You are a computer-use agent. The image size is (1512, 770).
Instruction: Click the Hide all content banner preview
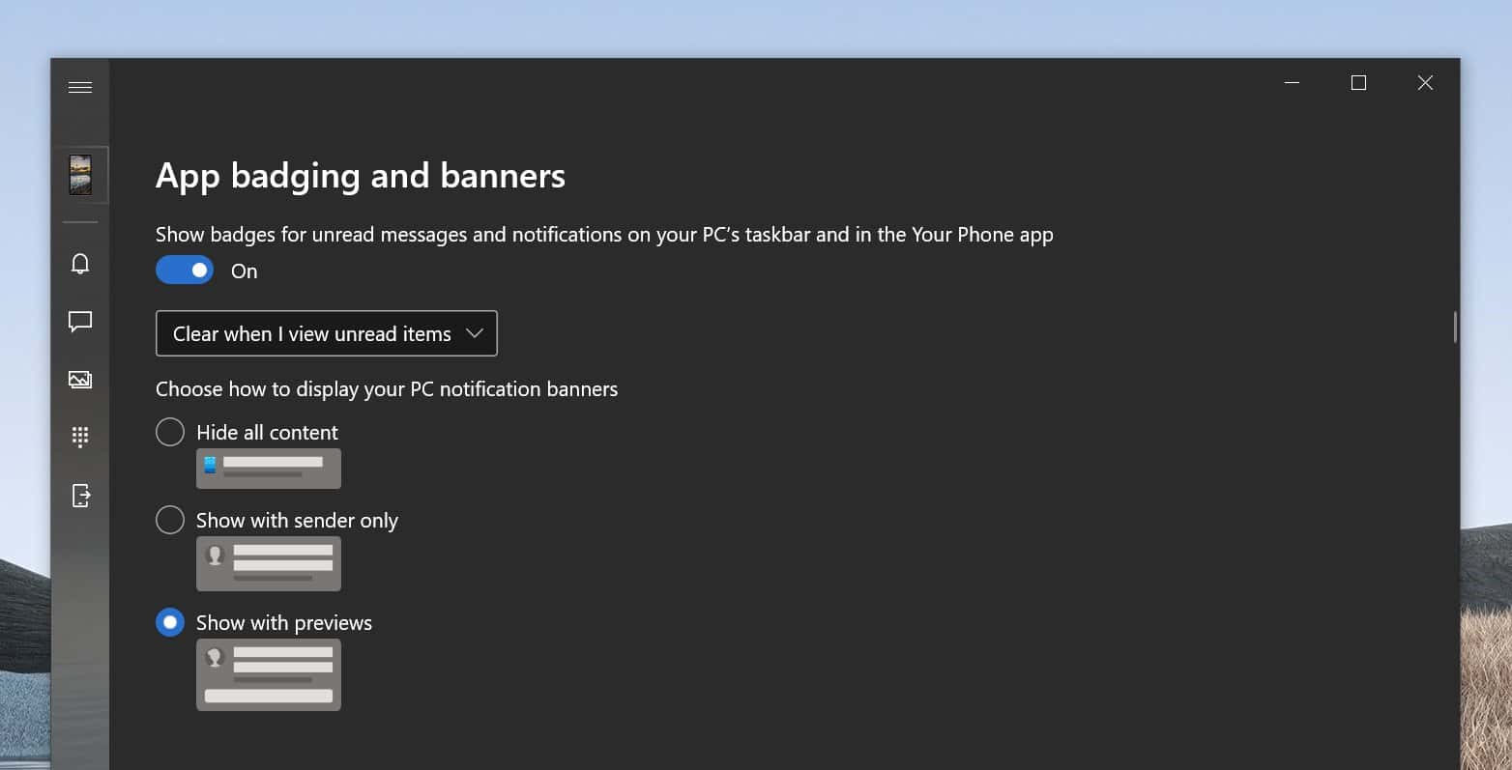[269, 469]
